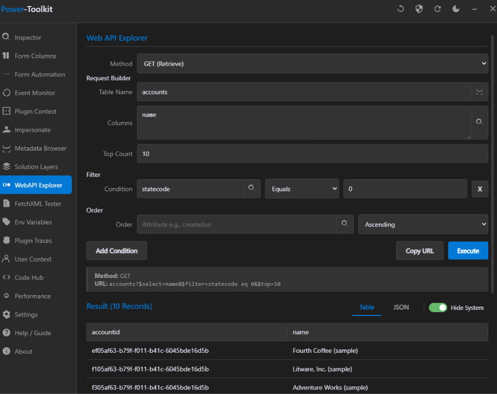
Task: Open FetchXML Tester in the sidebar
Action: click(37, 204)
